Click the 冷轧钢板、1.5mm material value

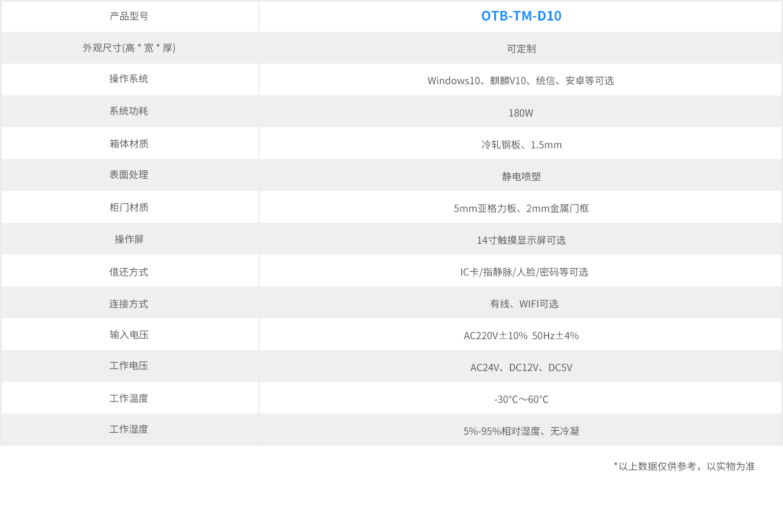coord(521,145)
